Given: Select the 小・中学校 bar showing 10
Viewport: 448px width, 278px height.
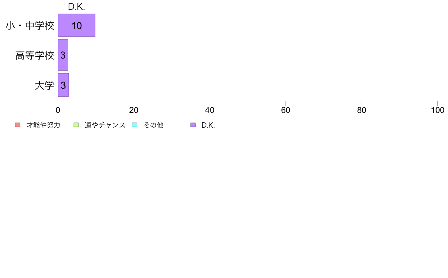Looking at the screenshot, I should click(x=77, y=25).
